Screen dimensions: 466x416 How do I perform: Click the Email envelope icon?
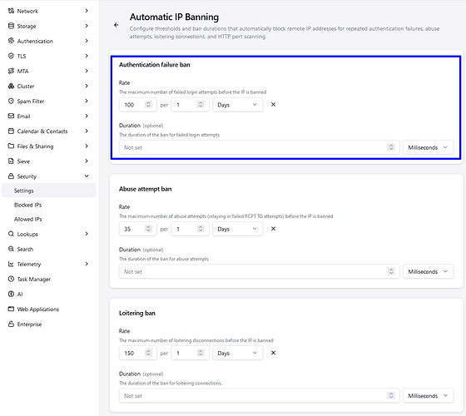[x=11, y=116]
